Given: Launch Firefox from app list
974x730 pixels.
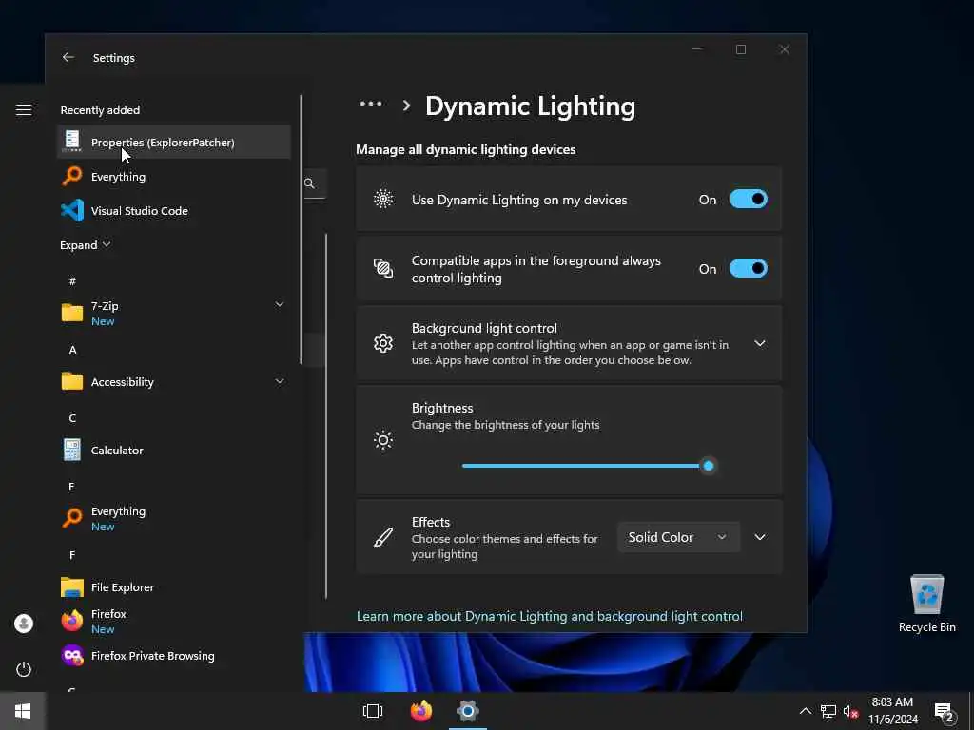Looking at the screenshot, I should pos(174,621).
